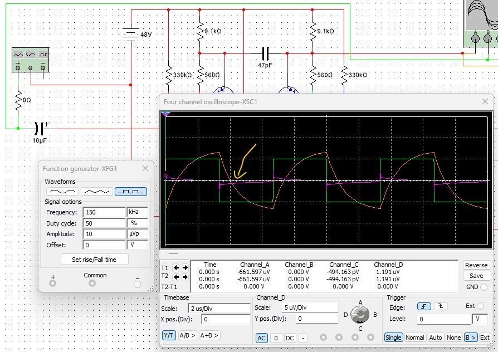Click the right 9.1kΩ resistor

tap(313, 32)
